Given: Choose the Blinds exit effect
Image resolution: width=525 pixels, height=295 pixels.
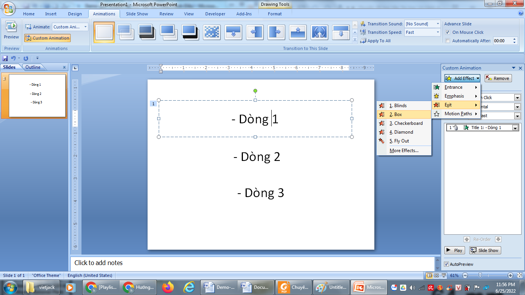Looking at the screenshot, I should (404, 106).
